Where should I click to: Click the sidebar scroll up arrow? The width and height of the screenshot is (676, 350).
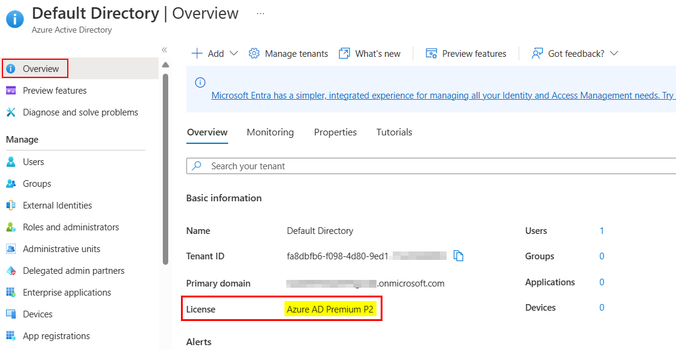point(166,65)
